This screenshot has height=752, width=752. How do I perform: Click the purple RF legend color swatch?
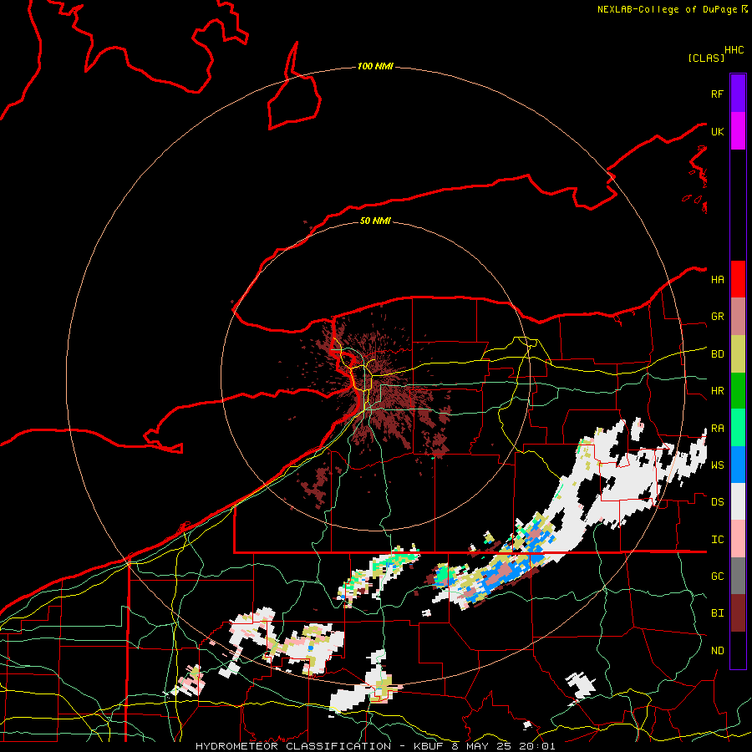[738, 94]
